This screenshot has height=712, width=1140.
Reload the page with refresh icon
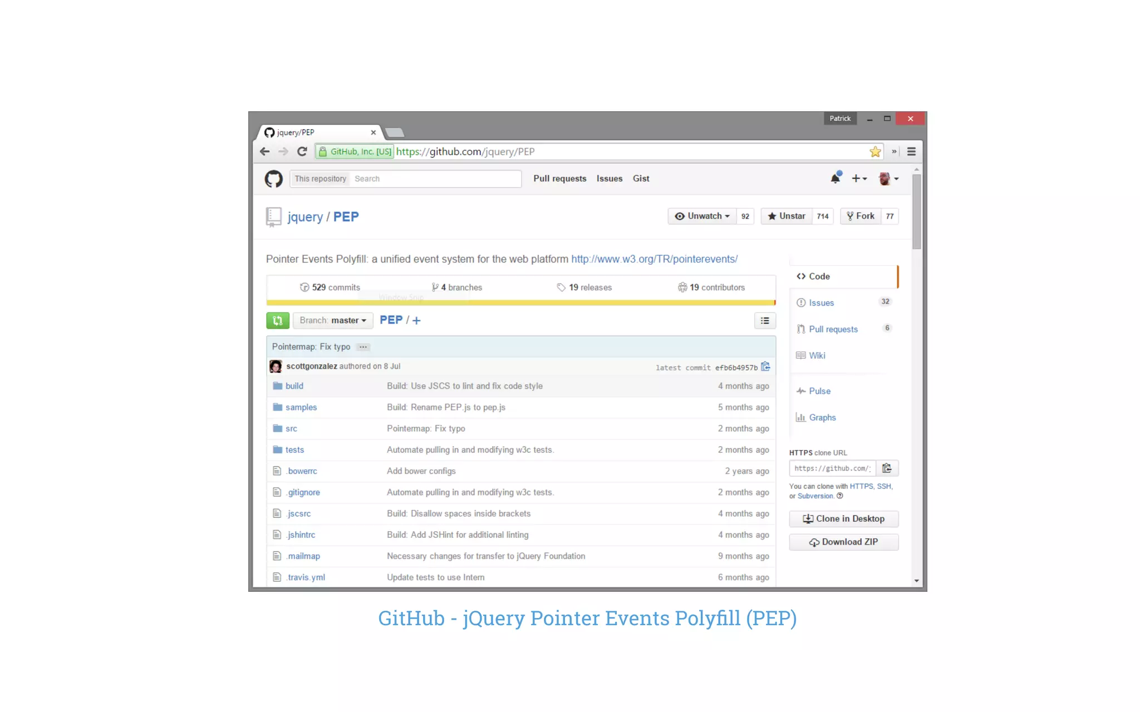coord(302,151)
